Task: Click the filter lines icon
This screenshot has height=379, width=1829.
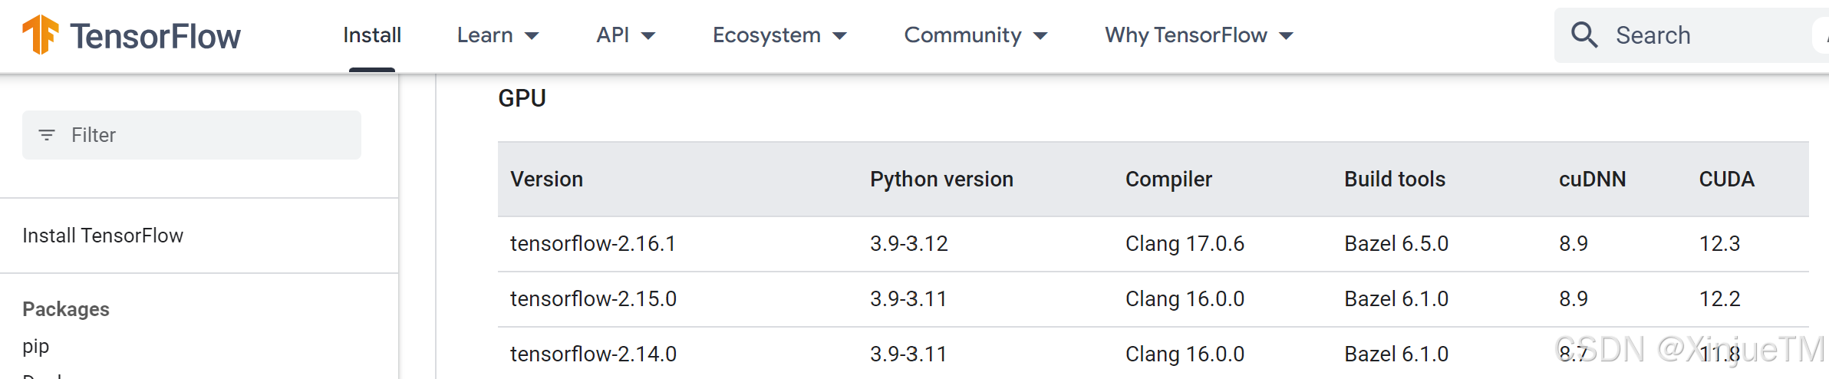Action: (47, 135)
